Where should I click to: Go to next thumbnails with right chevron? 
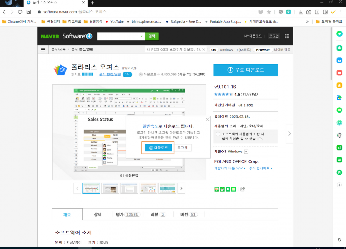[181, 188]
